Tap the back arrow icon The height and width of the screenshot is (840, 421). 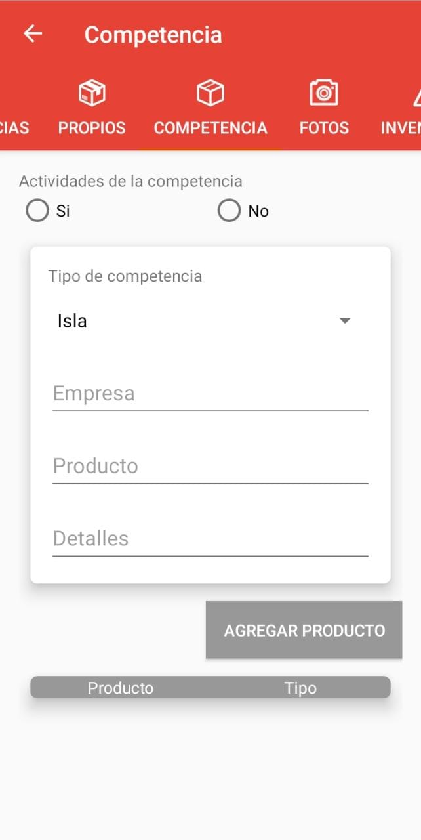tap(33, 34)
